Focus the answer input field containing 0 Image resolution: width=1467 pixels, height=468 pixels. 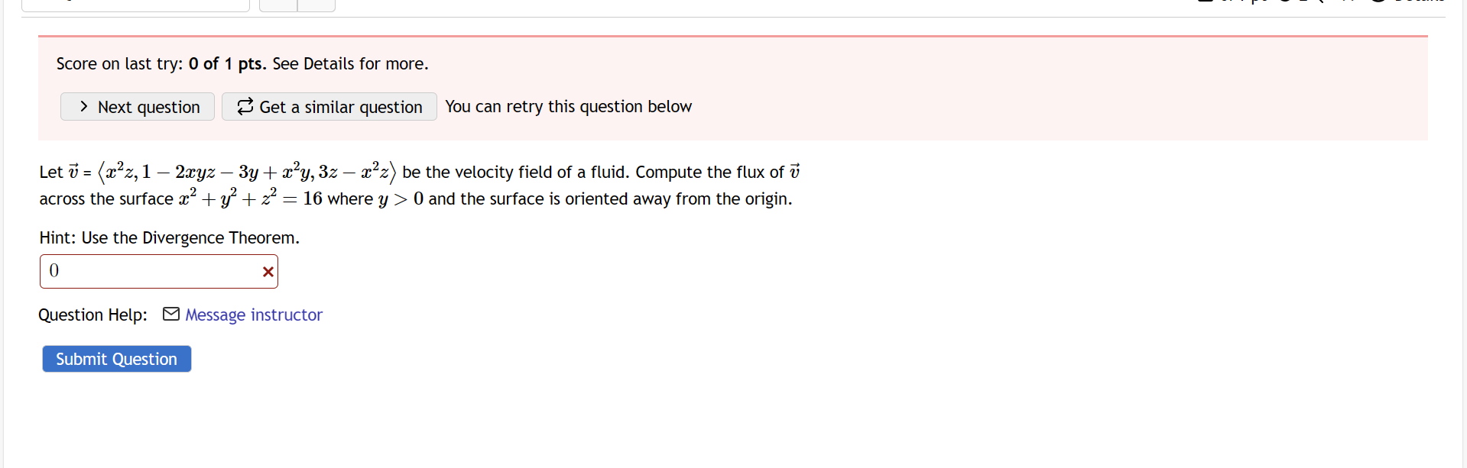[159, 271]
